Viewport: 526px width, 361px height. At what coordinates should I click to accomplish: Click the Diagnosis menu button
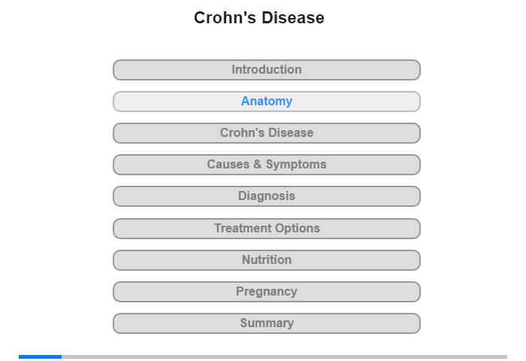[267, 196]
